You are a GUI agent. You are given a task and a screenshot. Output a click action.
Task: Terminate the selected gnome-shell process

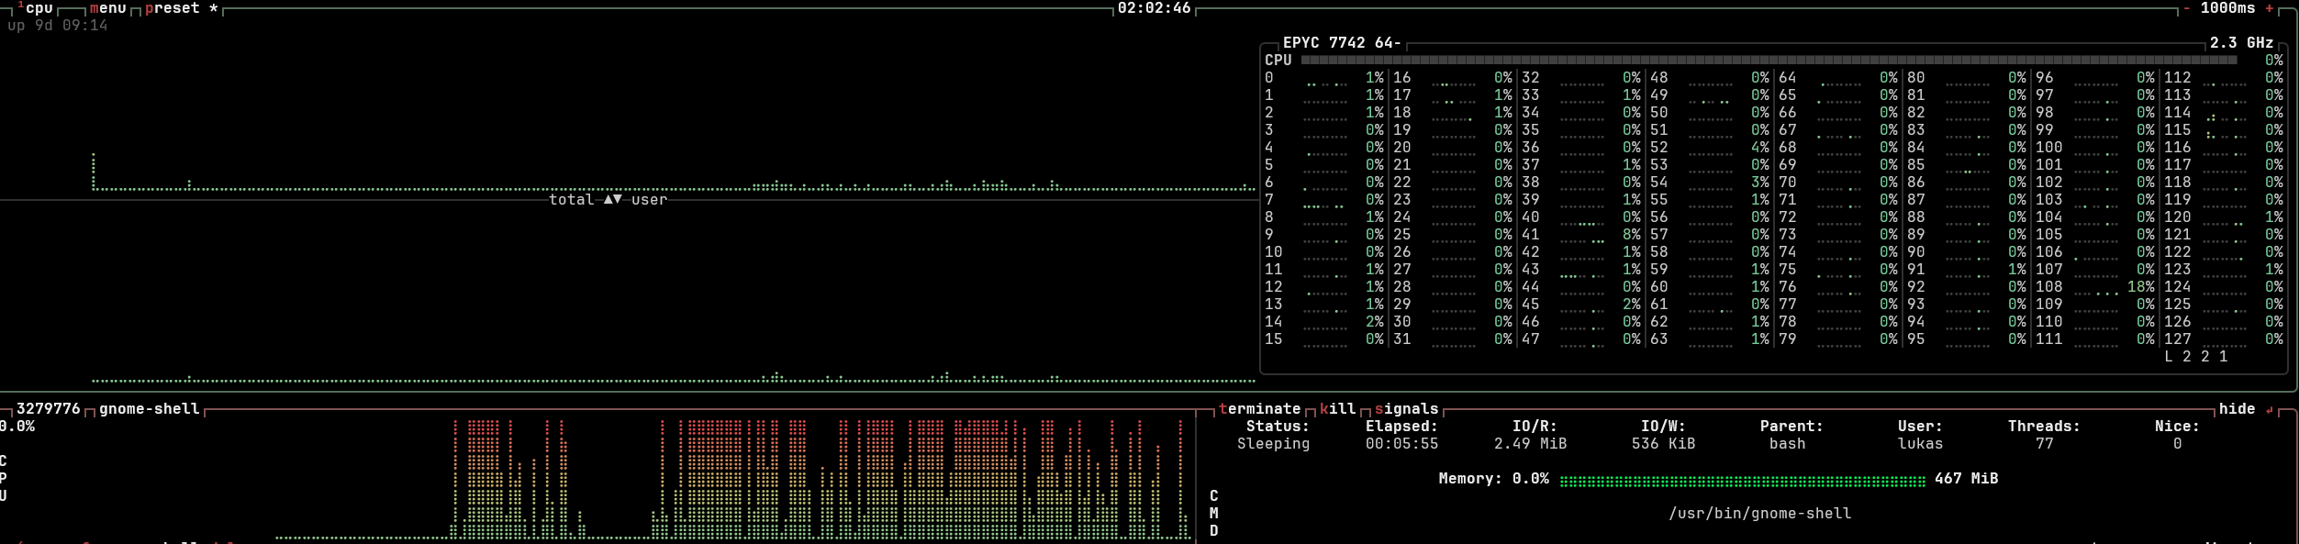(x=1259, y=409)
